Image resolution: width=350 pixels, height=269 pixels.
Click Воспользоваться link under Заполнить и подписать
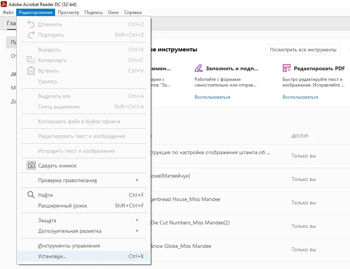tap(212, 97)
